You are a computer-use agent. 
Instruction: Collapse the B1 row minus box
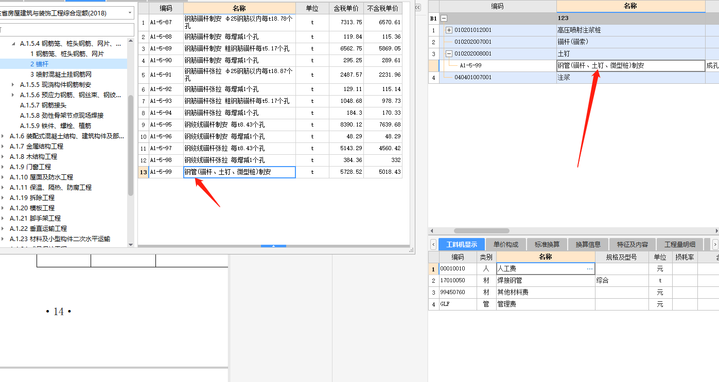point(444,18)
